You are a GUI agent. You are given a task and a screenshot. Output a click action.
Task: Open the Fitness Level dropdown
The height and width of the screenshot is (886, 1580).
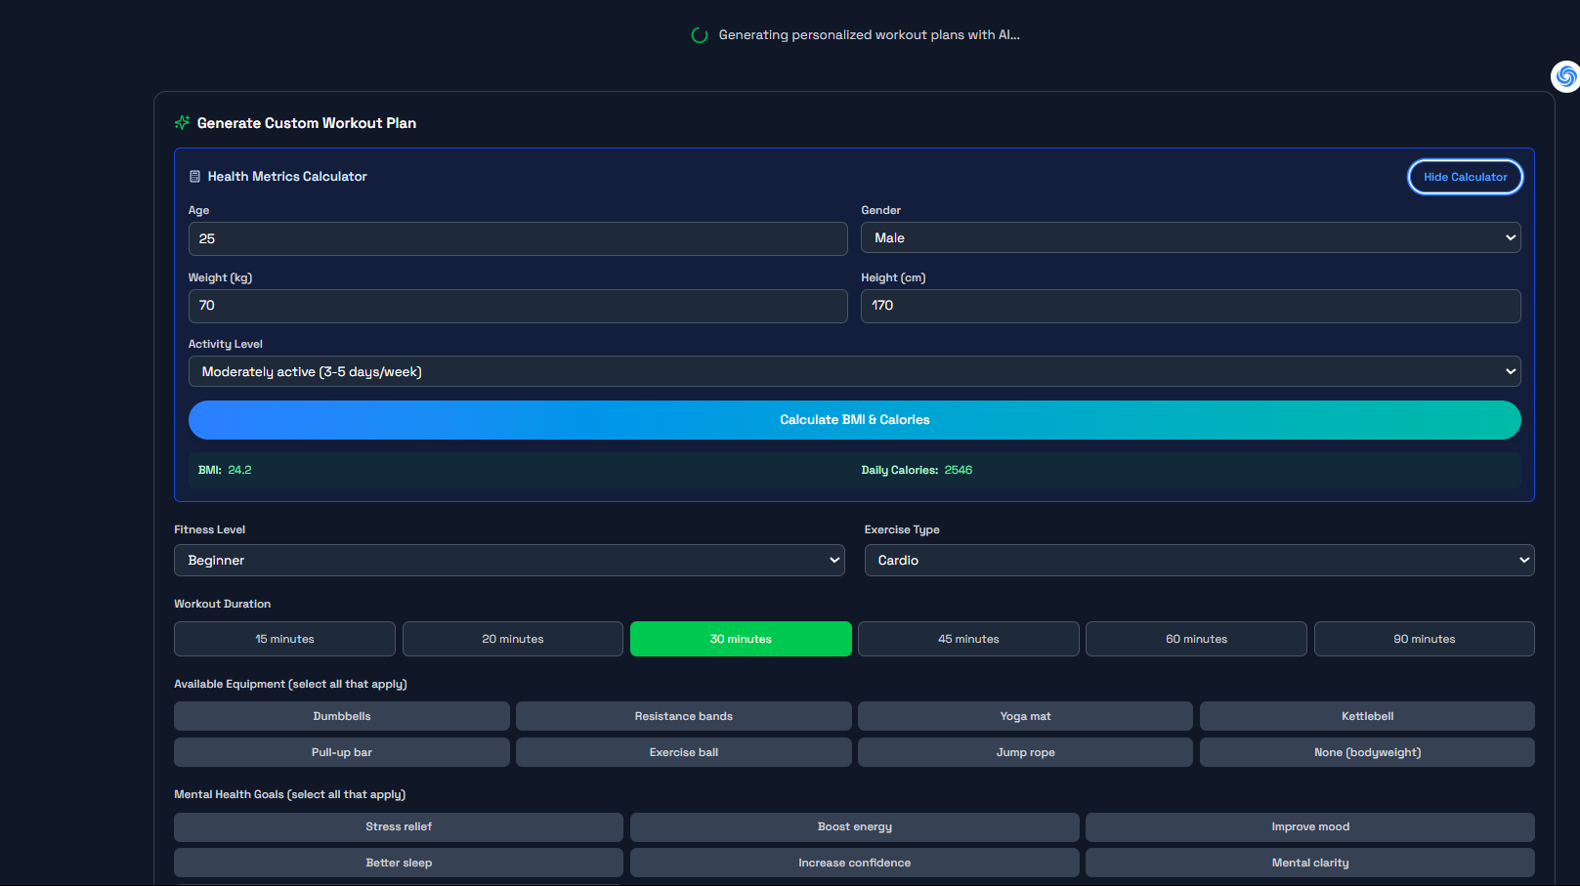coord(509,560)
